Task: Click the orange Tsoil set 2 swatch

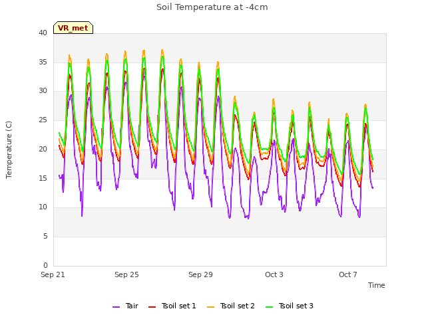Action: [x=211, y=307]
